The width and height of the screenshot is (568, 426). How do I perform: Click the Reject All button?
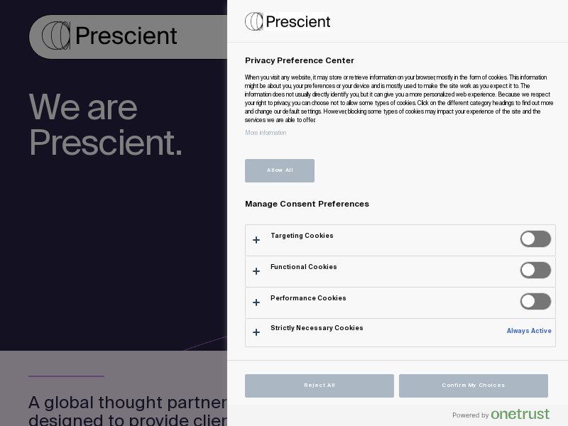tap(319, 386)
